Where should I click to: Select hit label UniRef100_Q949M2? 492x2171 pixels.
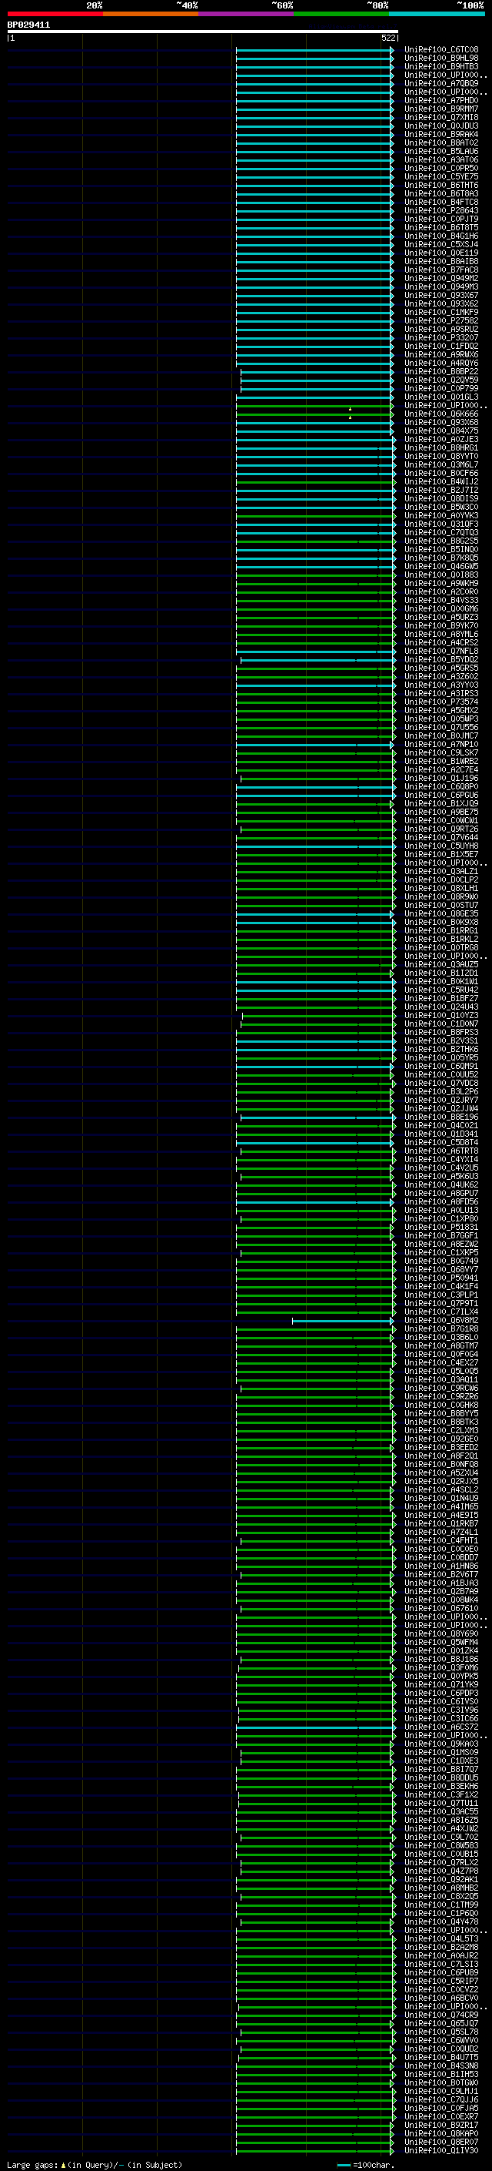[441, 278]
